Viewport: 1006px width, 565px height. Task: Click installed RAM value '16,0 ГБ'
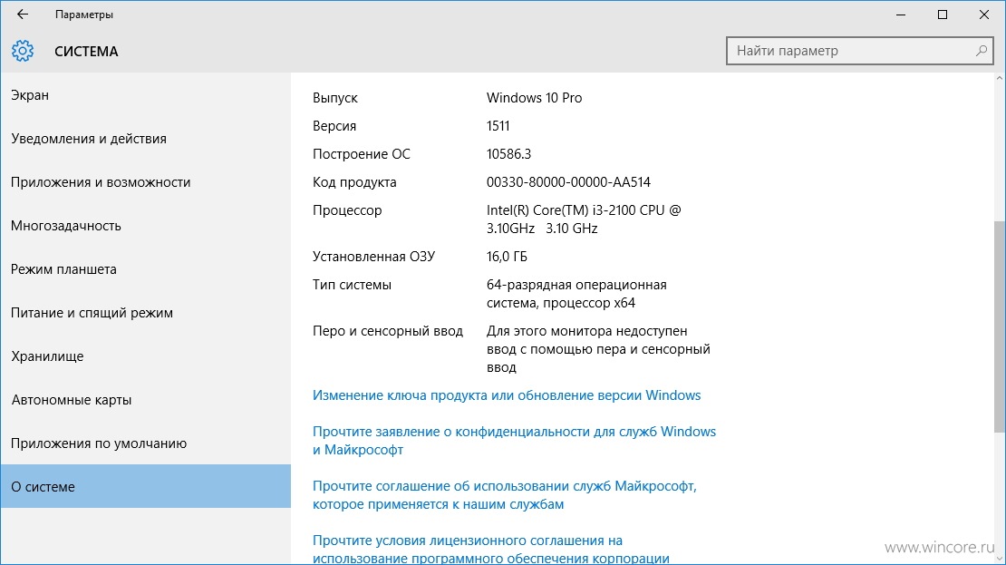(x=507, y=257)
